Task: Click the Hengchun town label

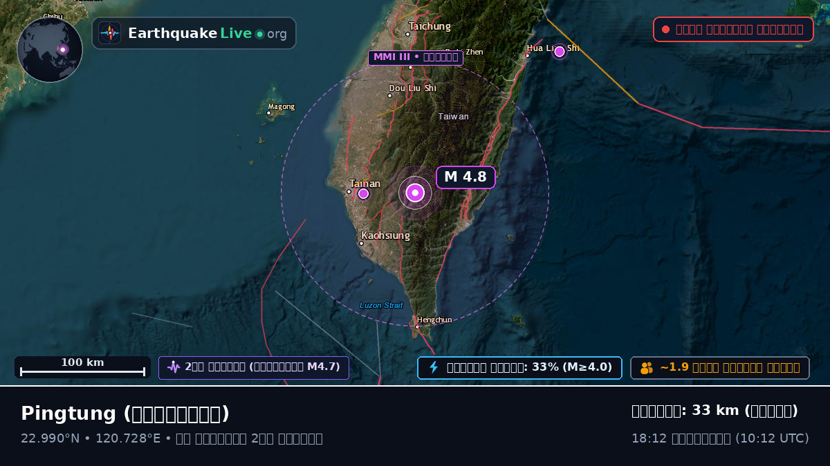Action: (434, 320)
